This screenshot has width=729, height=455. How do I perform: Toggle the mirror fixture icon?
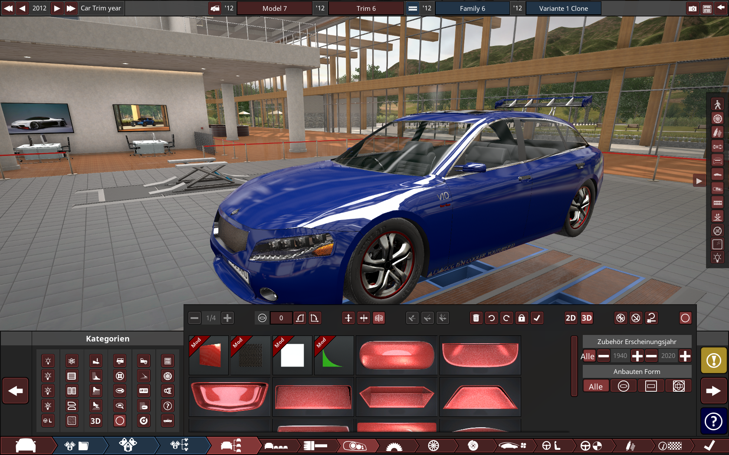point(379,318)
